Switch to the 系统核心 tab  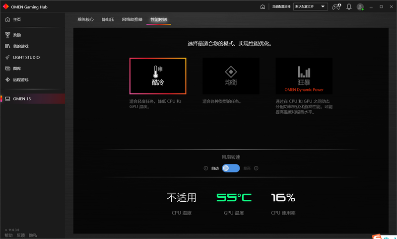pos(85,19)
